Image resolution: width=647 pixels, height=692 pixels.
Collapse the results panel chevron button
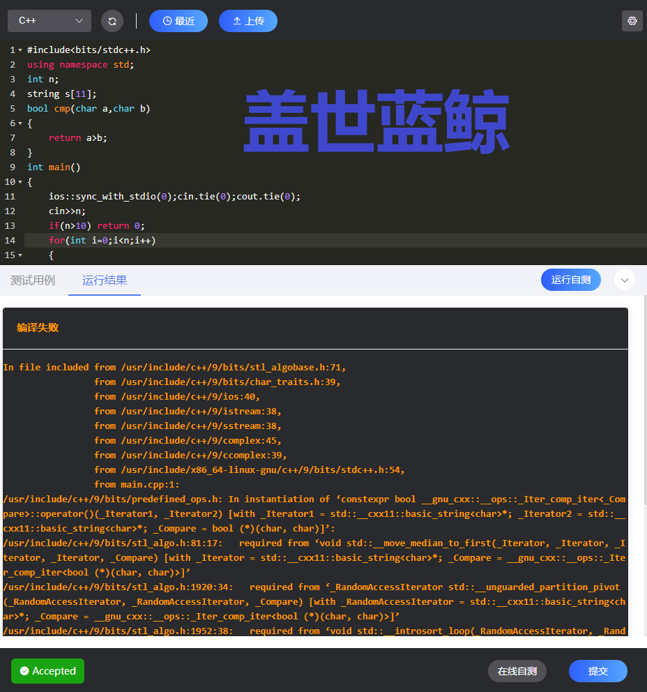click(x=625, y=280)
